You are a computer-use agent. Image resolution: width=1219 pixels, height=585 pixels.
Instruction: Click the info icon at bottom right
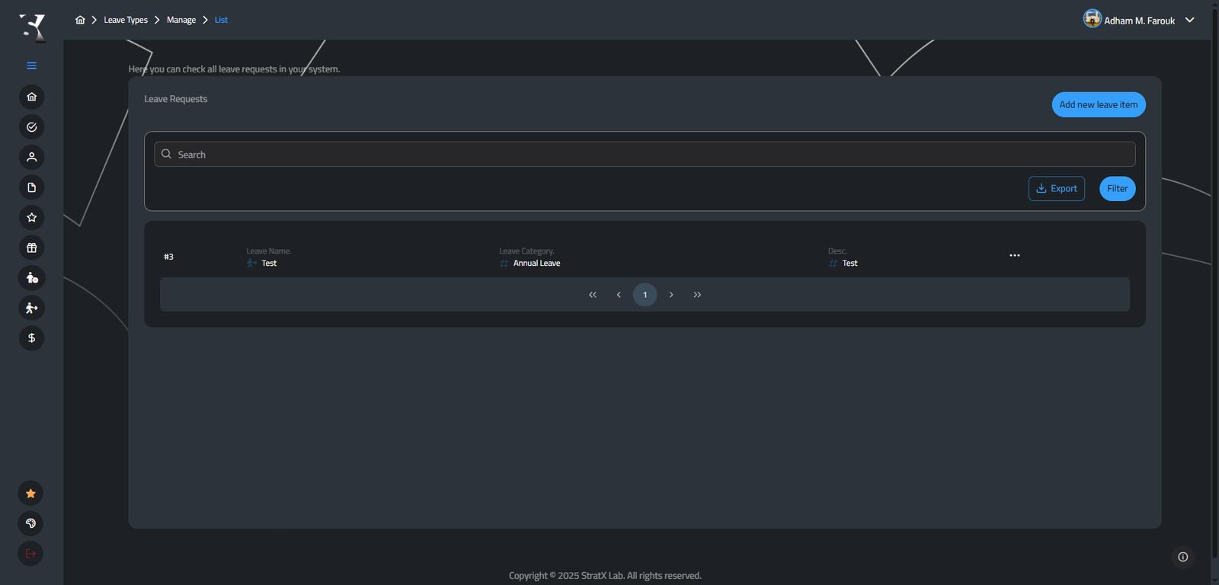pos(1183,557)
